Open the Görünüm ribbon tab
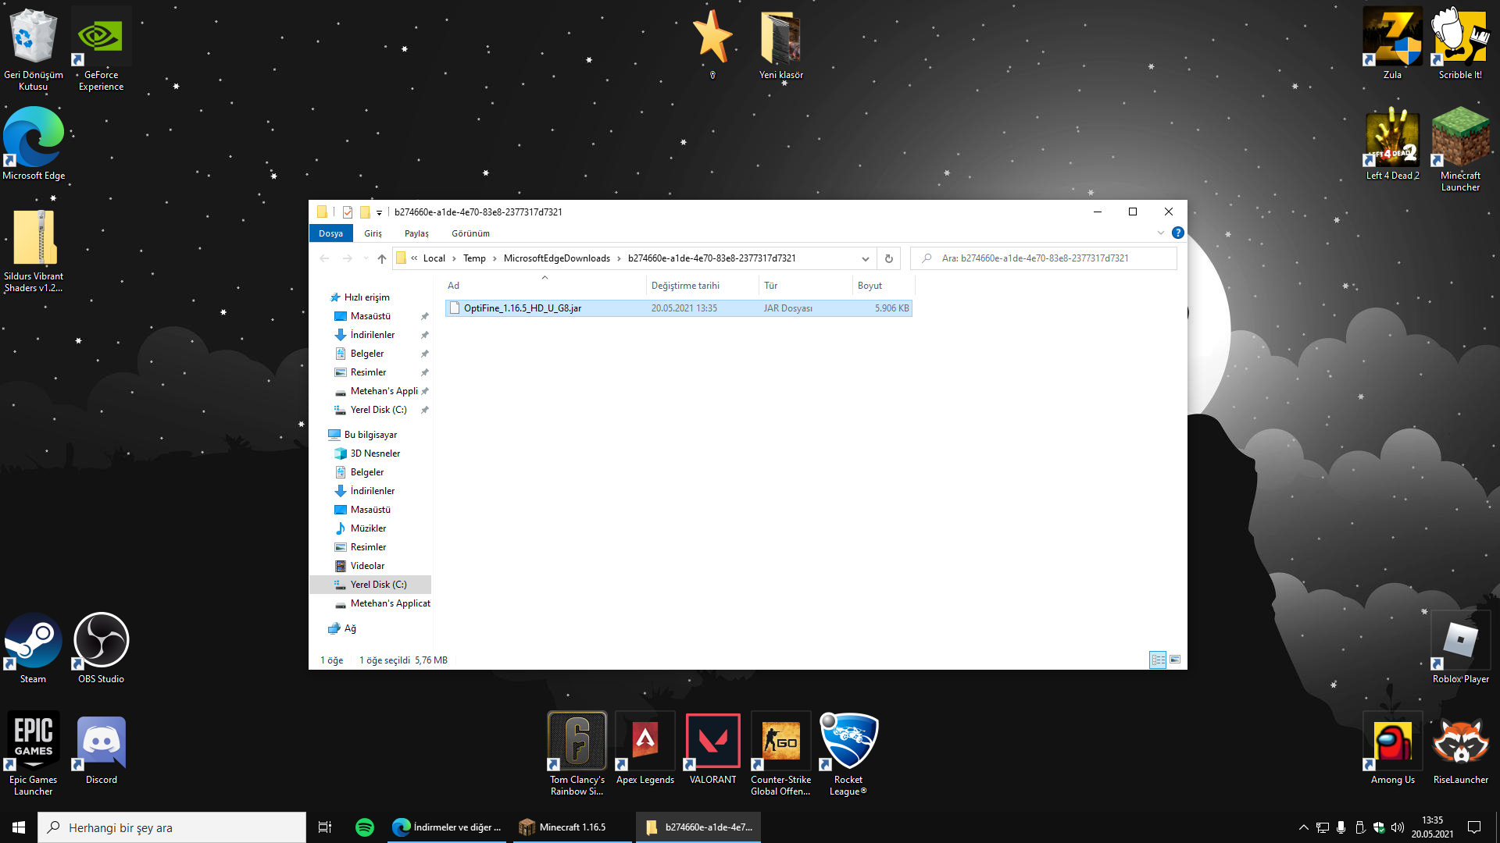Screen dimensions: 1500x843 click(470, 233)
